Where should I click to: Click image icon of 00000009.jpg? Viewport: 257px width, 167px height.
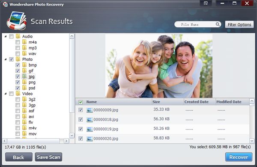(90, 110)
